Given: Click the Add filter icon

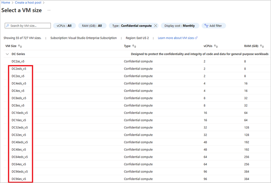Looking at the screenshot, I should [x=206, y=26].
